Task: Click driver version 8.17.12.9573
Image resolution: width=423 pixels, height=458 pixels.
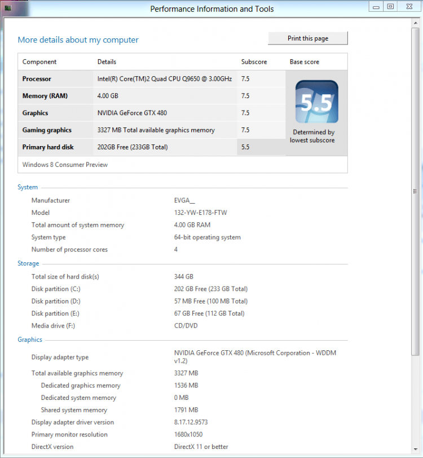Action: 191,422
